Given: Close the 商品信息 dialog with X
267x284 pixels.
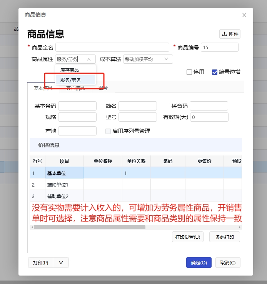Looking at the screenshot, I should pyautogui.click(x=244, y=15).
